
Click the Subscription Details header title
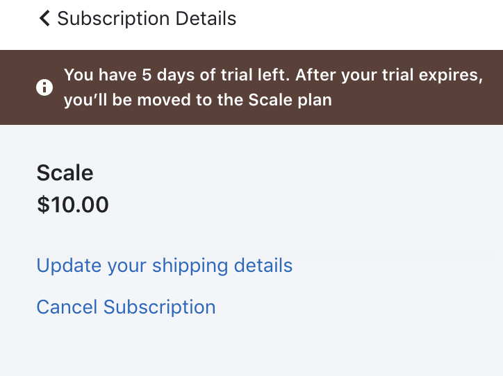[x=147, y=19]
